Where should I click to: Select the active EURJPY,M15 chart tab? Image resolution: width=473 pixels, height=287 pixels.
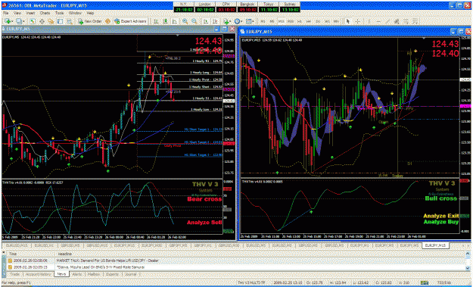click(x=435, y=245)
